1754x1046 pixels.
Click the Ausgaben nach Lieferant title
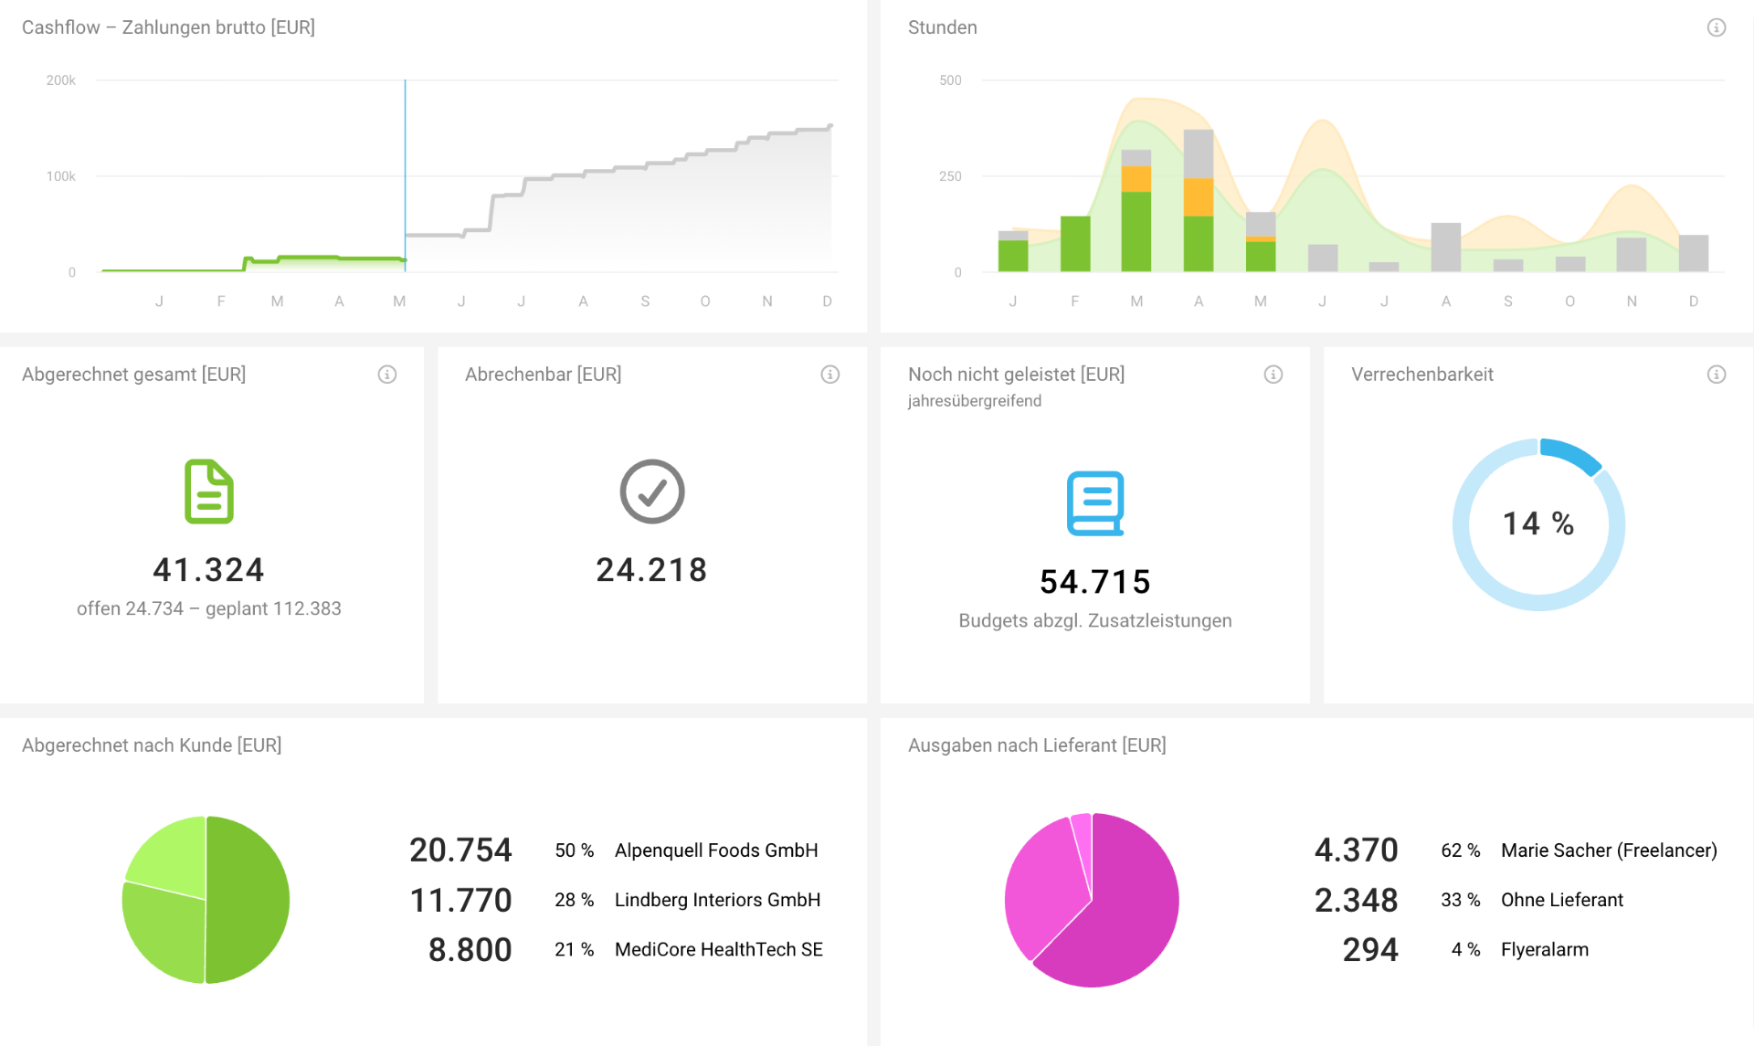[x=1037, y=745]
